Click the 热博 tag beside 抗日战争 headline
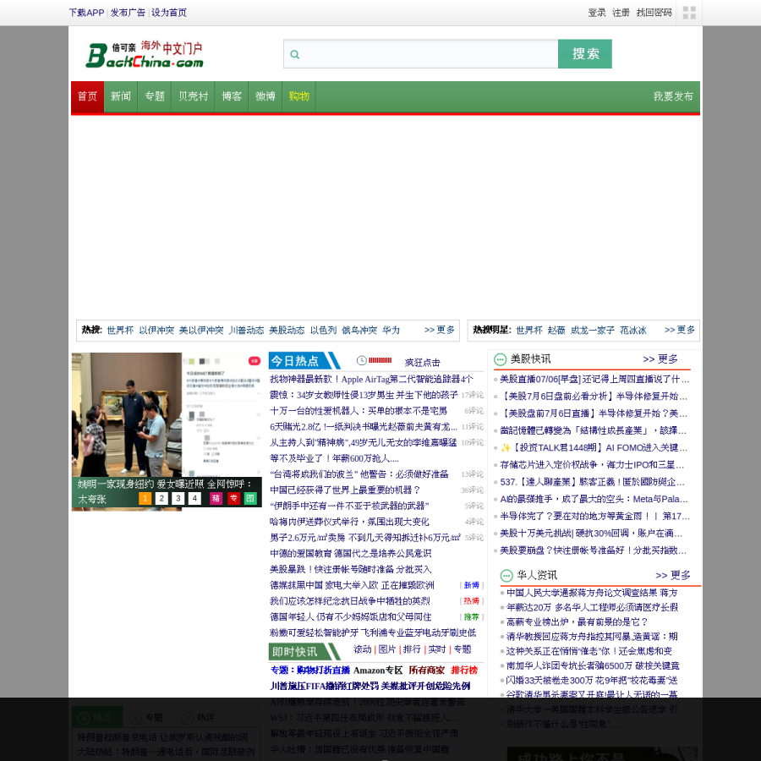This screenshot has height=761, width=761. [471, 601]
